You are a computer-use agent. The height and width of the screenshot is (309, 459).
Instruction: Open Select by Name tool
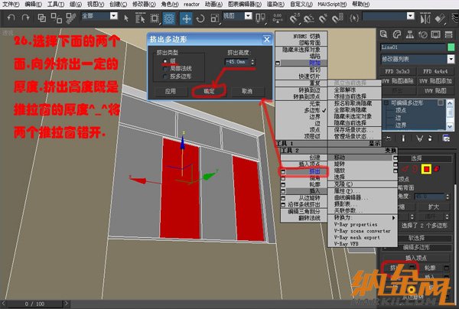click(140, 18)
